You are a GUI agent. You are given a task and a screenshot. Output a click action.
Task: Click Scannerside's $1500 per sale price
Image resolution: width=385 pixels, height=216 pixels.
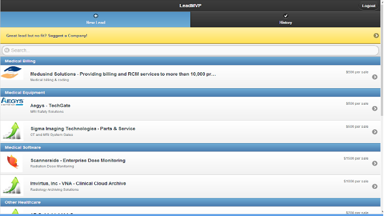coord(356,158)
